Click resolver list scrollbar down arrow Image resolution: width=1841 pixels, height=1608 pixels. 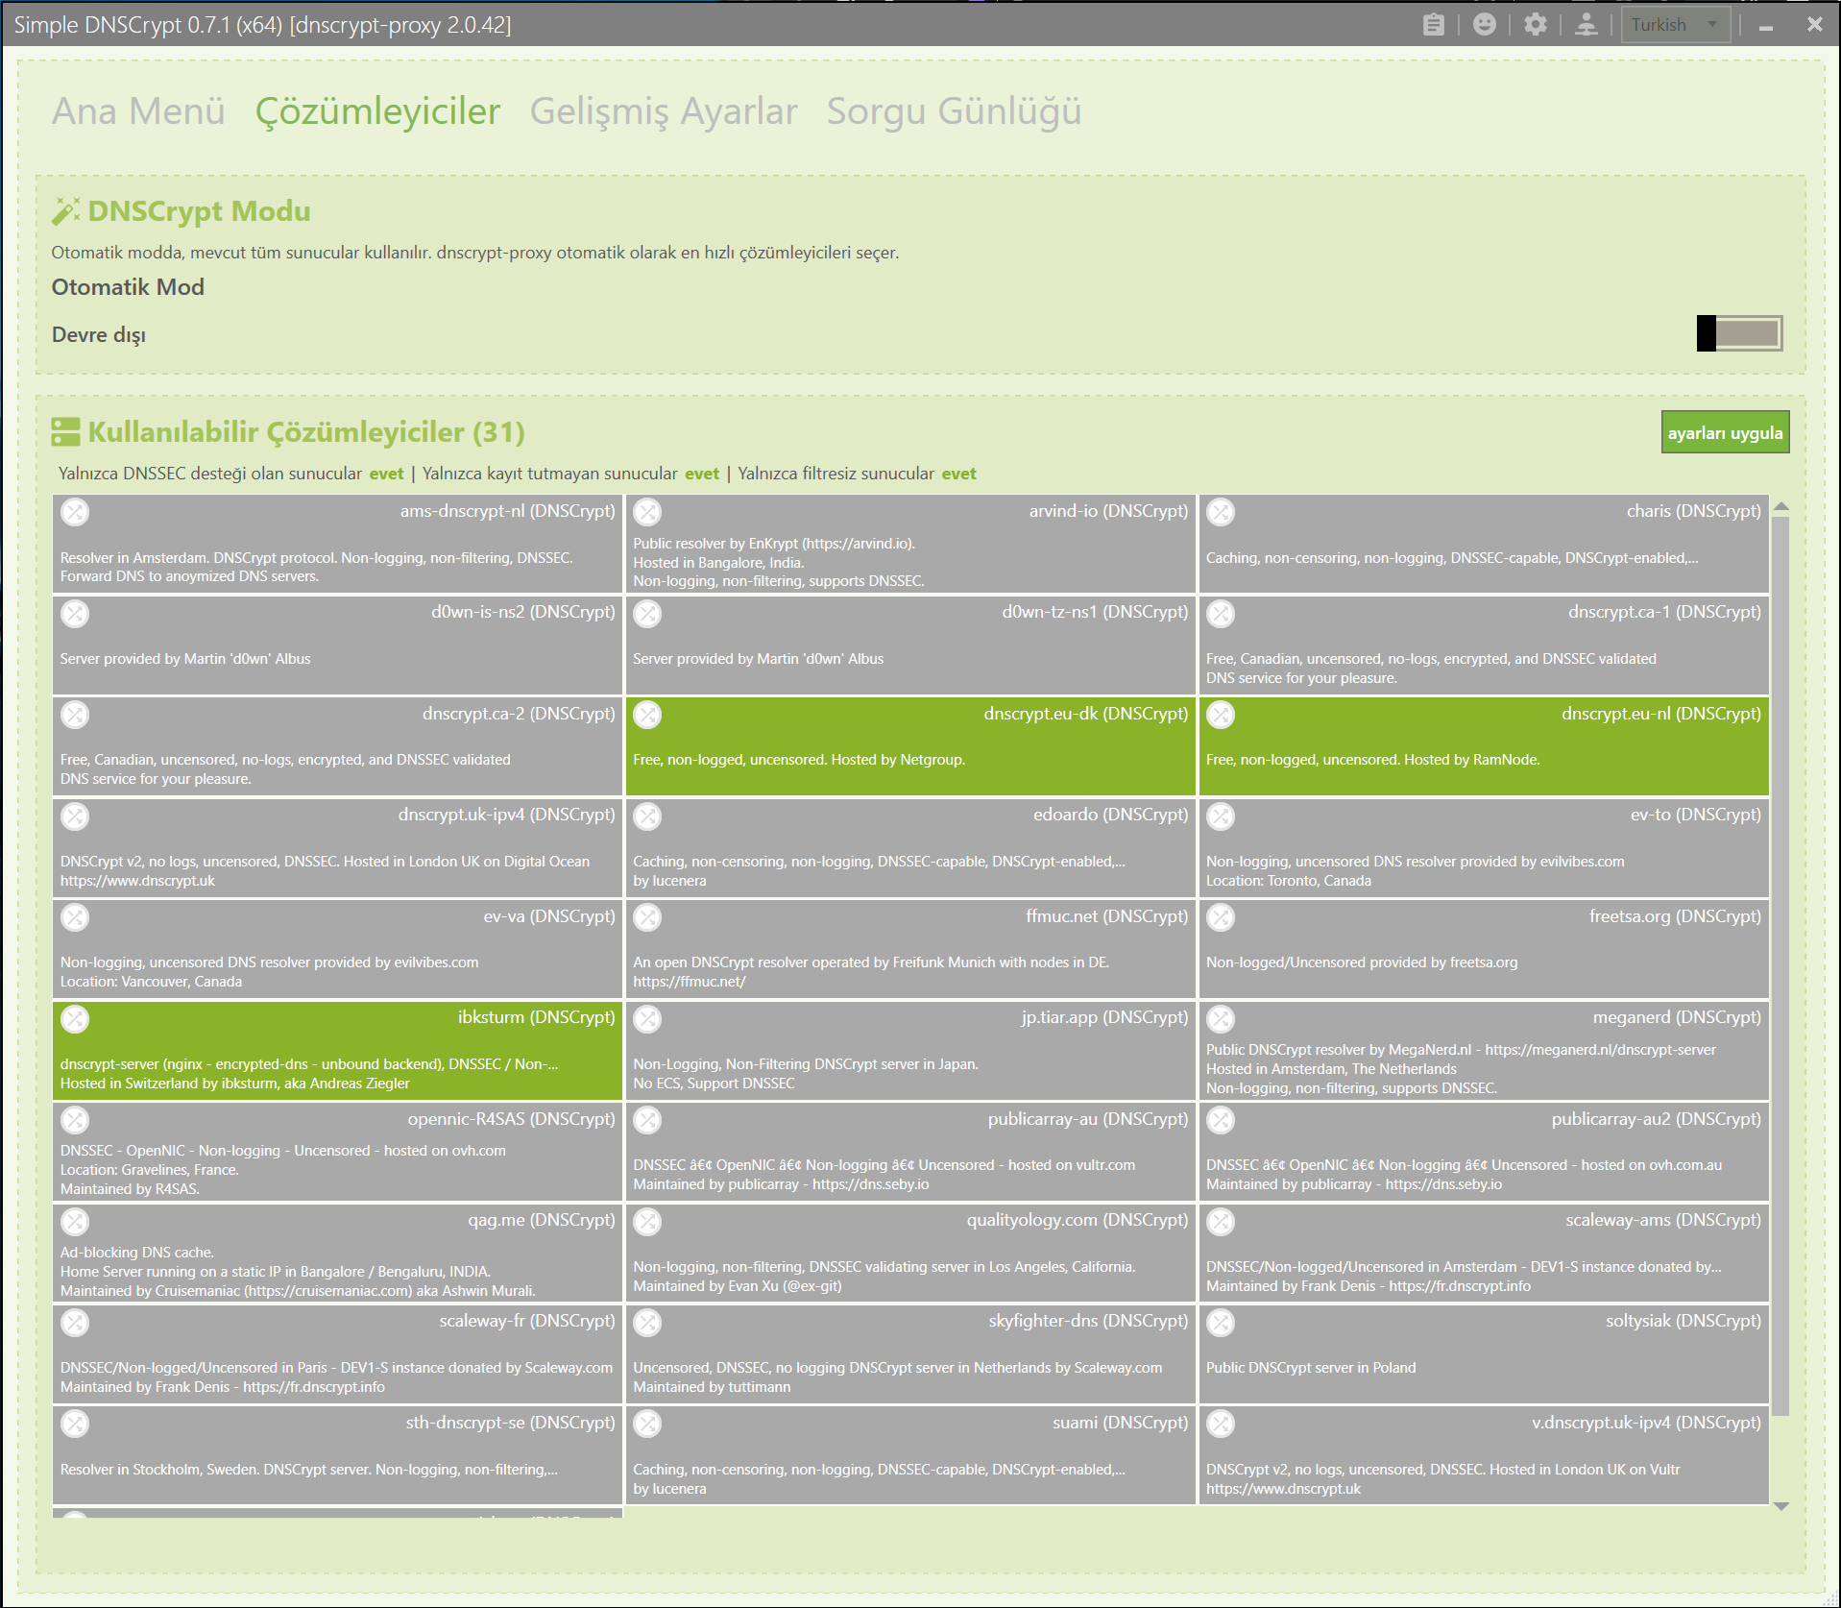(x=1781, y=1506)
